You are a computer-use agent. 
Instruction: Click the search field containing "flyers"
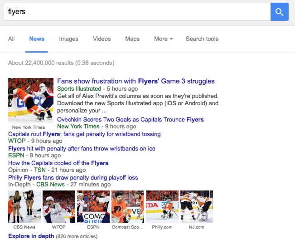click(137, 12)
